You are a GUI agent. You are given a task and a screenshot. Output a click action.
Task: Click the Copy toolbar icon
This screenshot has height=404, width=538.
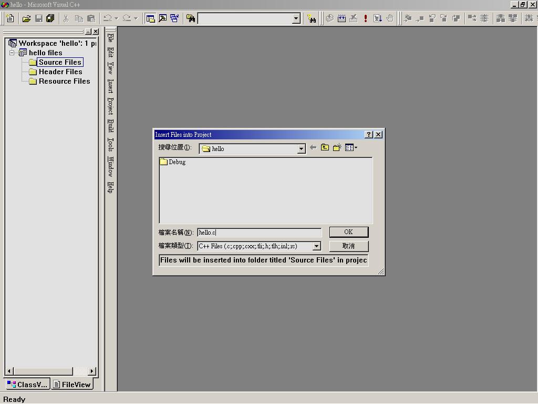pos(79,18)
